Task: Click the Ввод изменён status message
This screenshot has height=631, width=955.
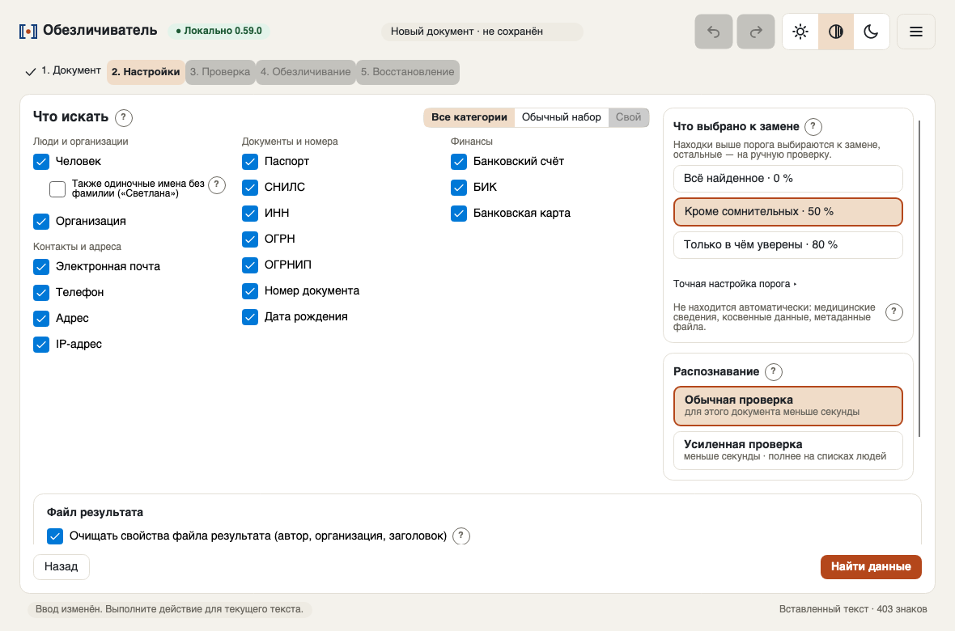Action: [169, 609]
